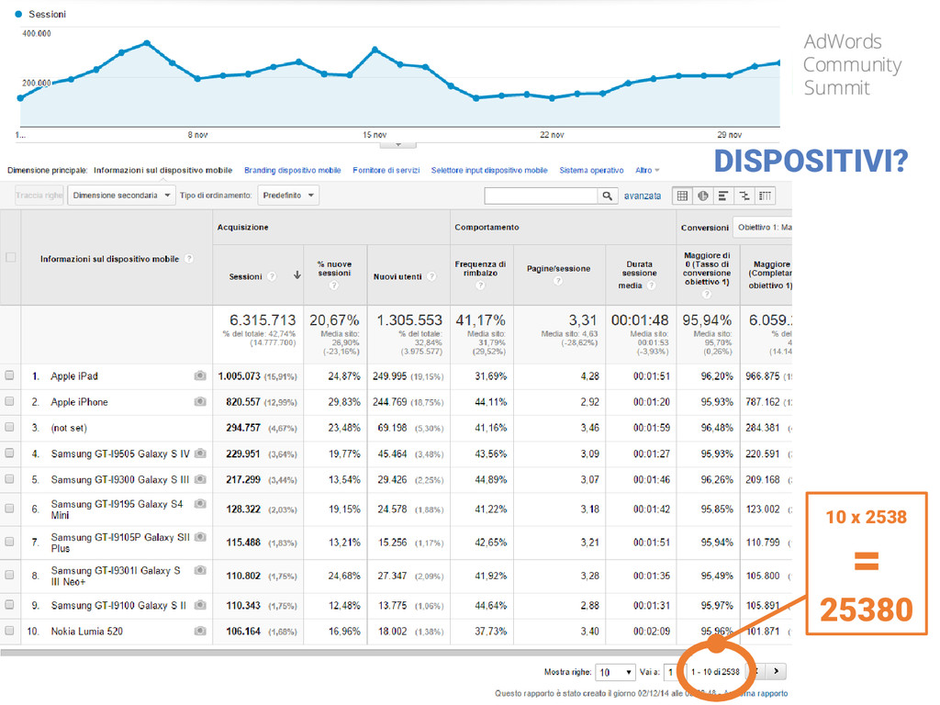Open camera image icon for Nokia Lumia 520
940x705 pixels.
[200, 632]
